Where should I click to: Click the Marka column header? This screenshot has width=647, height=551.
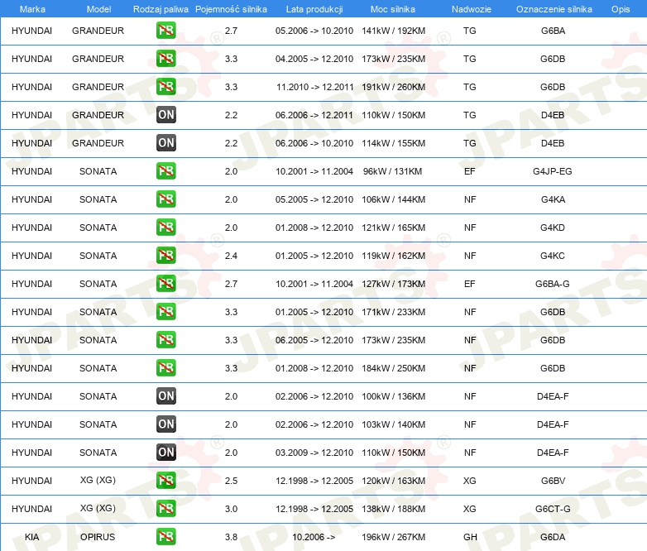pyautogui.click(x=32, y=9)
